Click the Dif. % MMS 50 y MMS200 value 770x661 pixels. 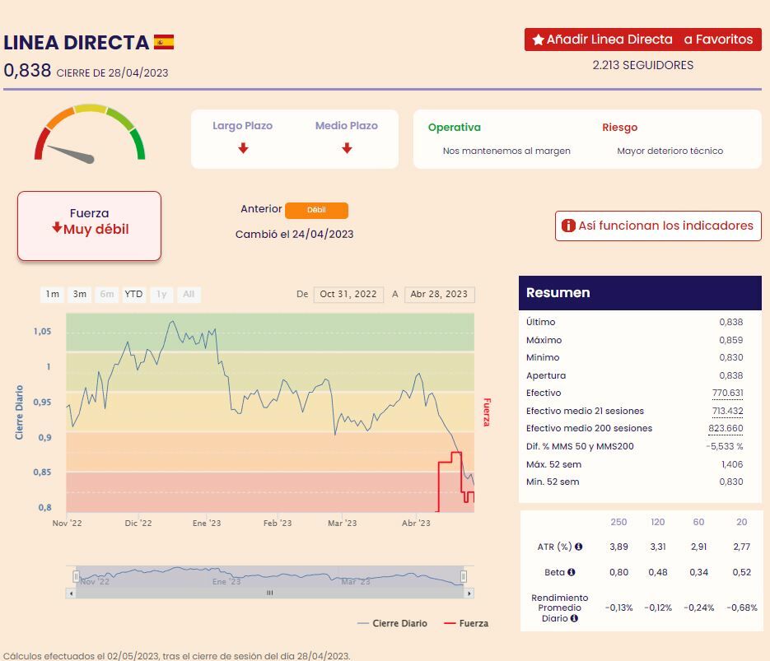click(725, 446)
